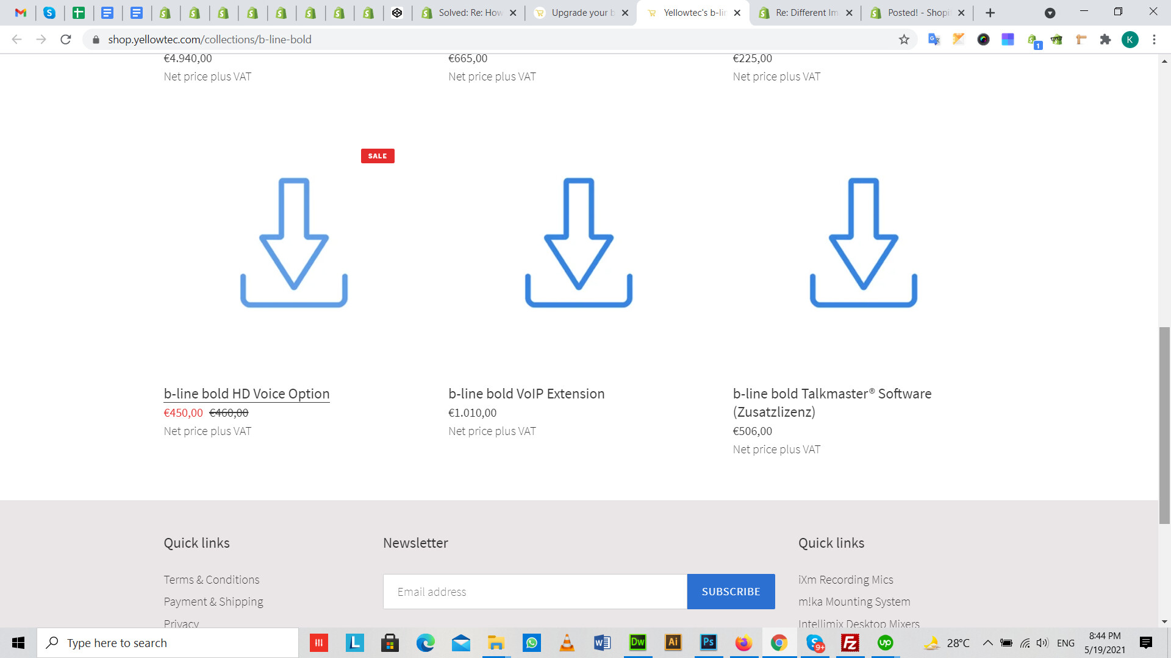1171x658 pixels.
Task: Click the Email address input field
Action: click(535, 591)
